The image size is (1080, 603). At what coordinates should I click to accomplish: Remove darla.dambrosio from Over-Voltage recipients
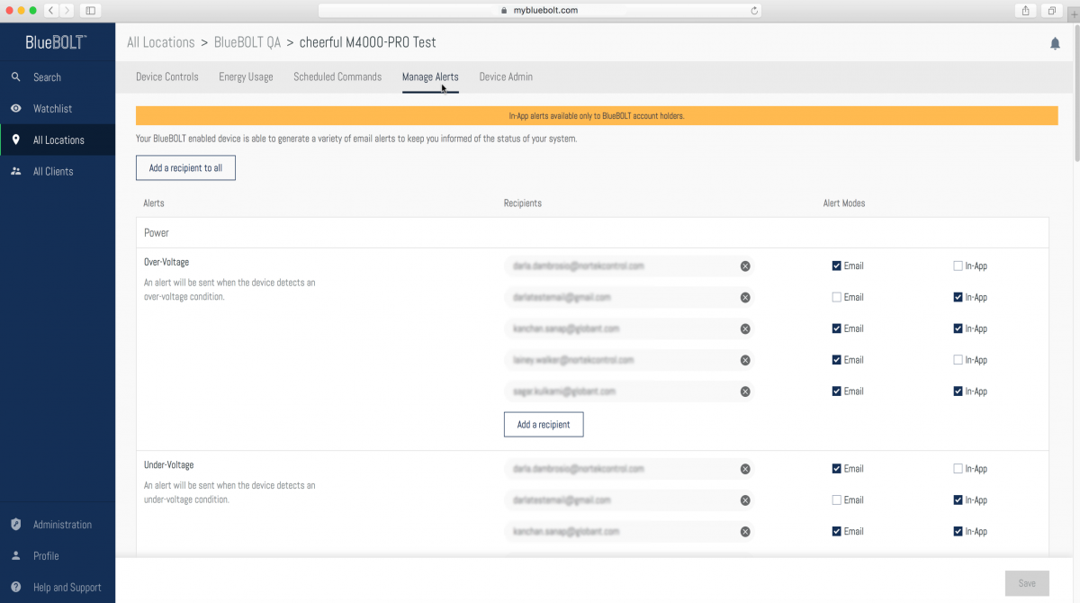(x=744, y=265)
